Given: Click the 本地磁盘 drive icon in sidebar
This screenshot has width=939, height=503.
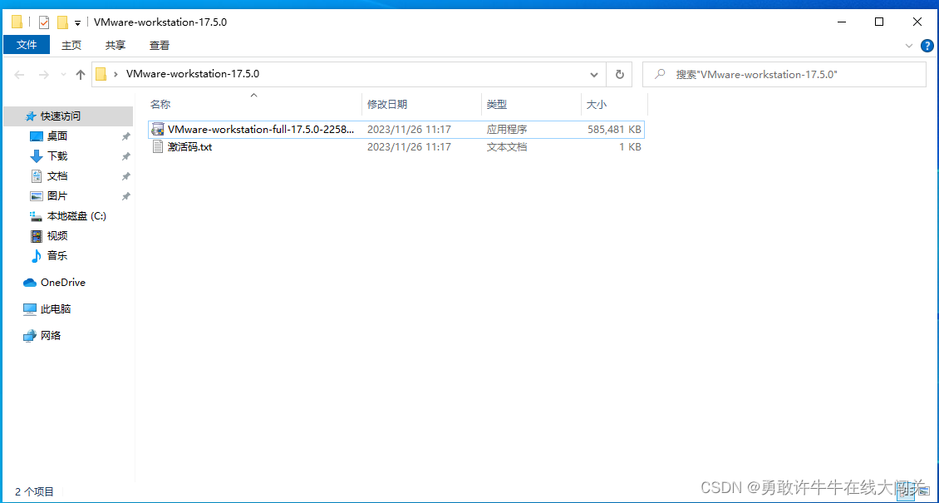Looking at the screenshot, I should 37,216.
